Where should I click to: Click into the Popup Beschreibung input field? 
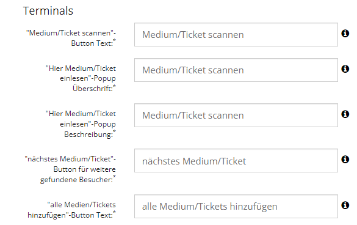[x=236, y=115]
